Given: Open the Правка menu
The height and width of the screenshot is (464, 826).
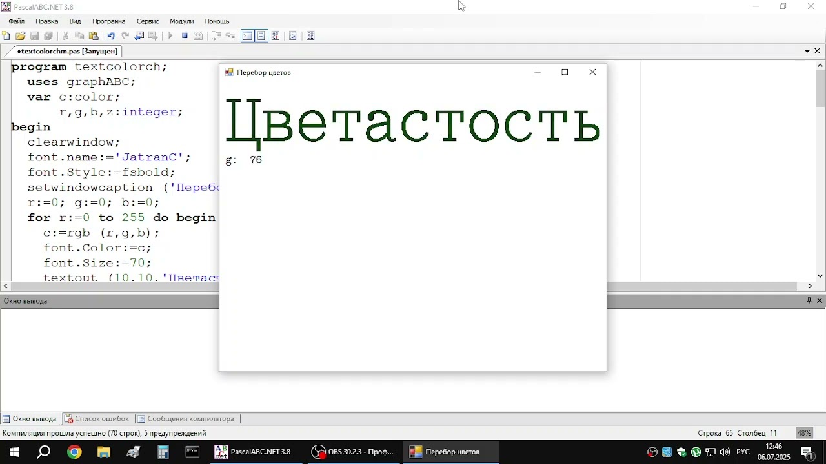Looking at the screenshot, I should click(47, 21).
